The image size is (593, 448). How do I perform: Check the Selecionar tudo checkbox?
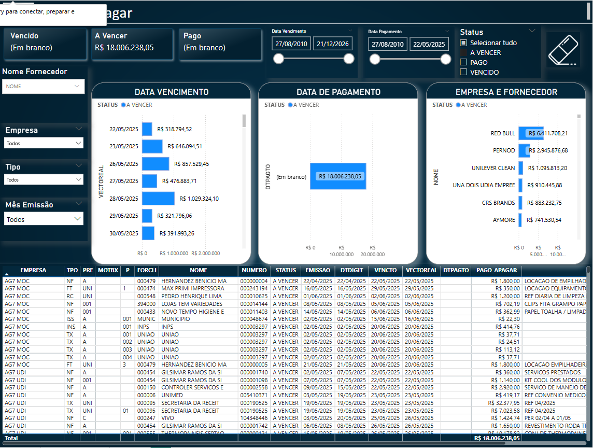pos(463,43)
